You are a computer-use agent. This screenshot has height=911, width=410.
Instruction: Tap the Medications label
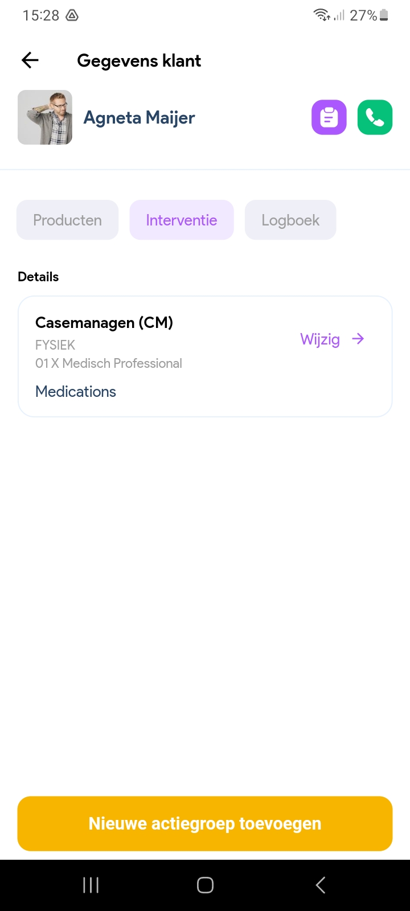pos(76,392)
